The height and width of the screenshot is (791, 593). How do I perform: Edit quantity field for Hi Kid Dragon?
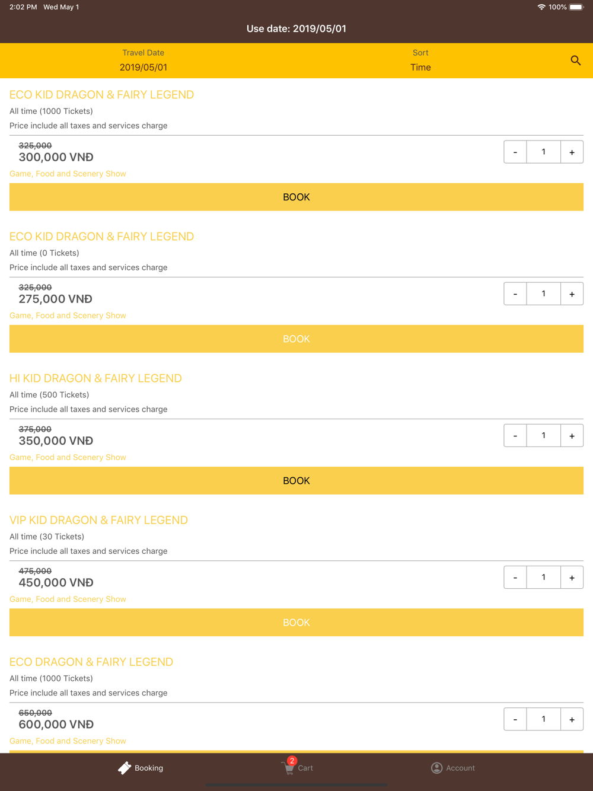(x=543, y=436)
